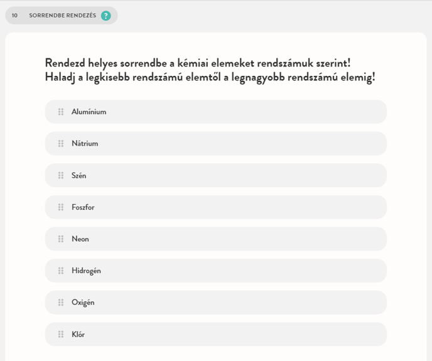
Task: Click the Sorrendbe rendezés label
Action: [x=62, y=16]
